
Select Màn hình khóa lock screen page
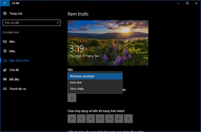coord(16,61)
